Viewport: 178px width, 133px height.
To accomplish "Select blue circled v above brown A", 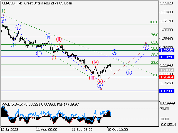I will point(100,85).
